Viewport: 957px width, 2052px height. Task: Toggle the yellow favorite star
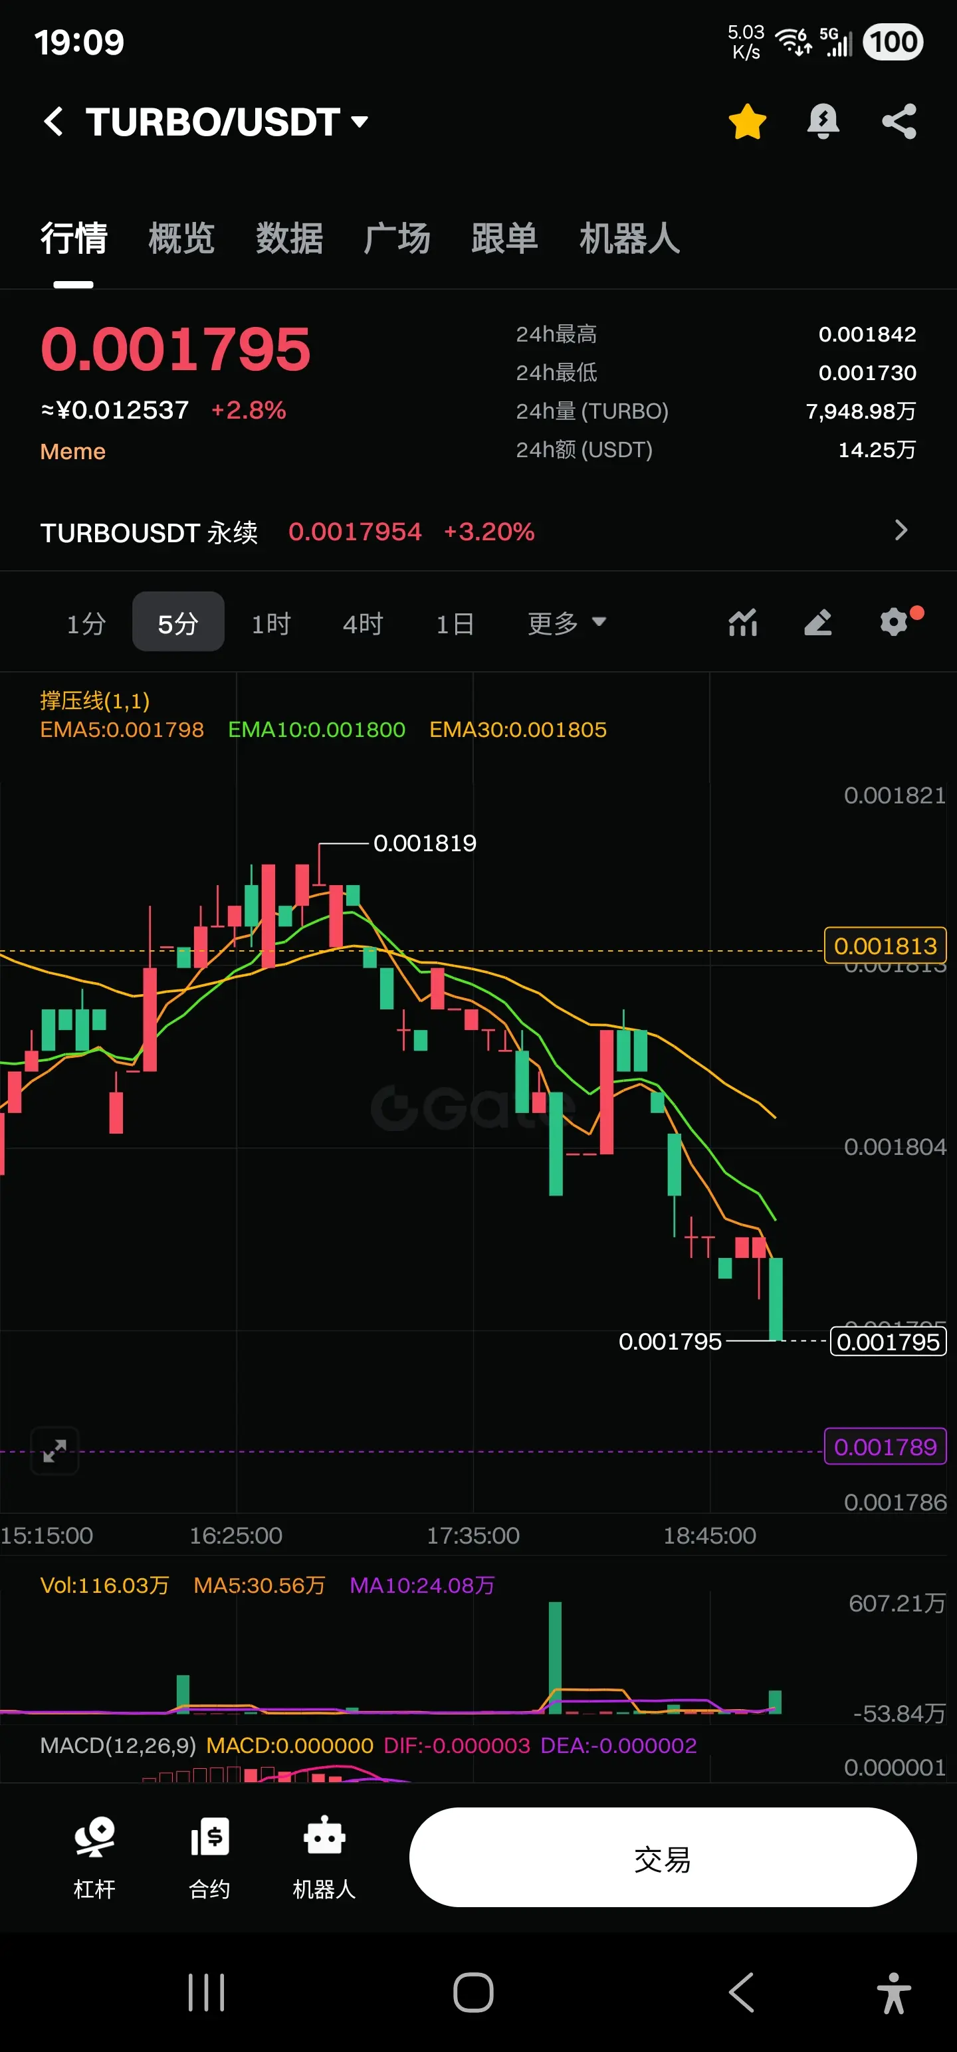point(746,122)
